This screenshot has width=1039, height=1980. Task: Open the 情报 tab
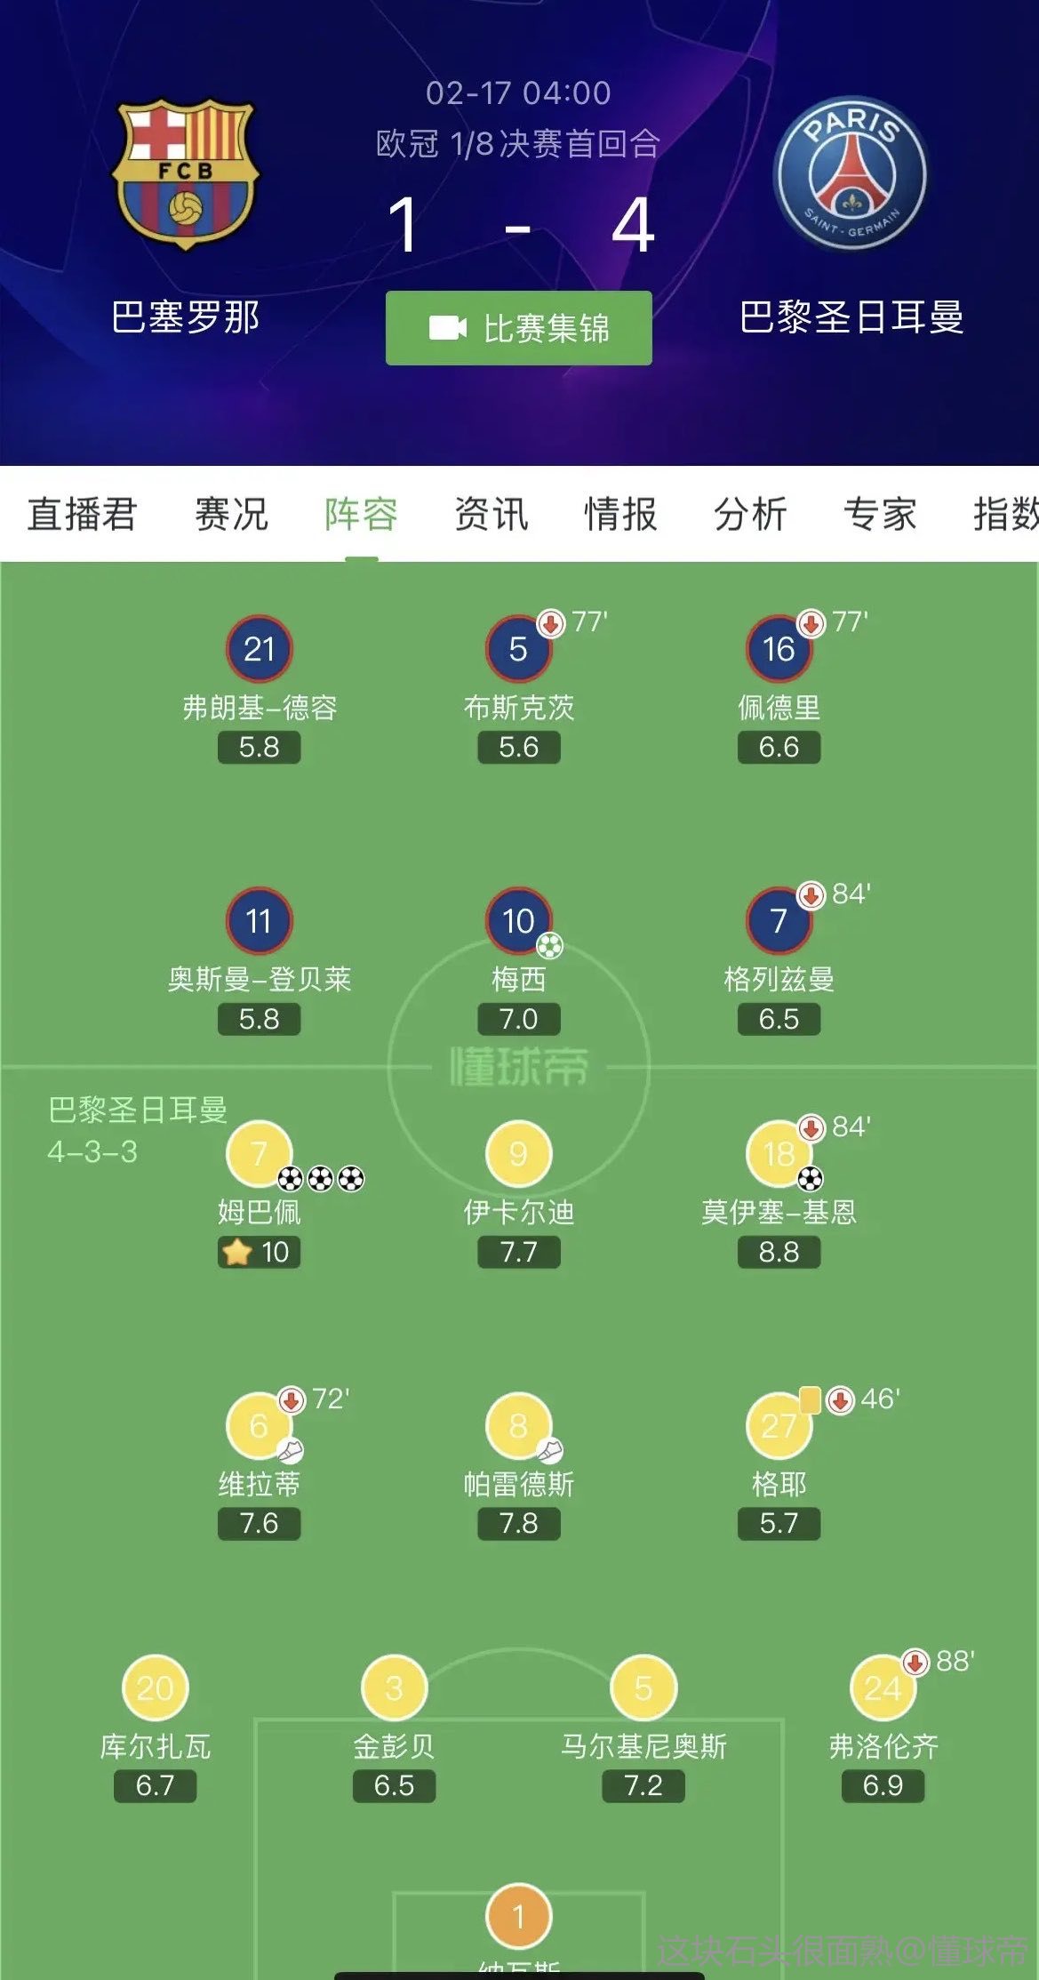pos(620,514)
